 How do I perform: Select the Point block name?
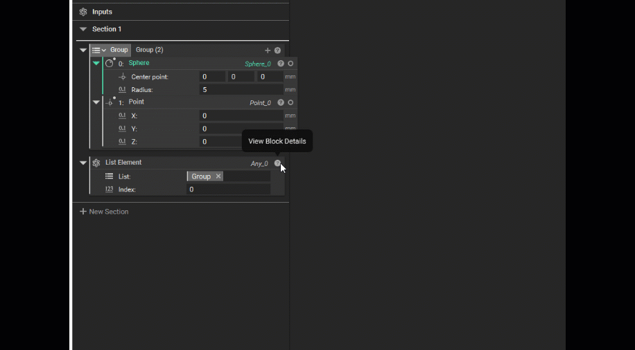coord(137,102)
